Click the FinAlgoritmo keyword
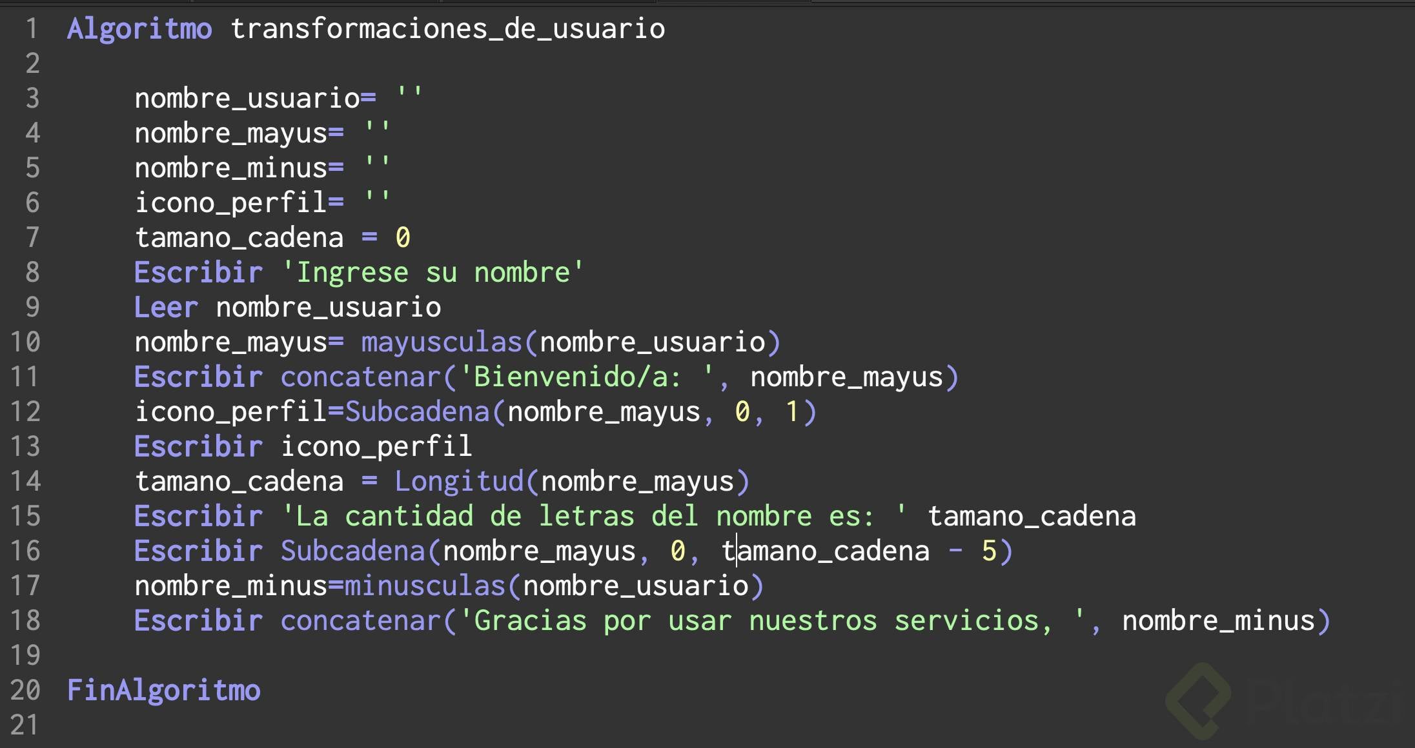 pos(164,691)
